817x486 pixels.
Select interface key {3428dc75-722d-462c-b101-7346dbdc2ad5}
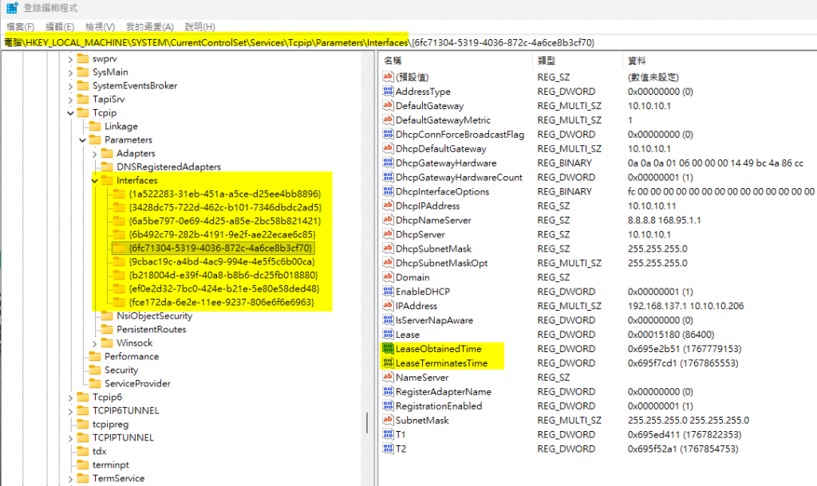click(x=225, y=208)
